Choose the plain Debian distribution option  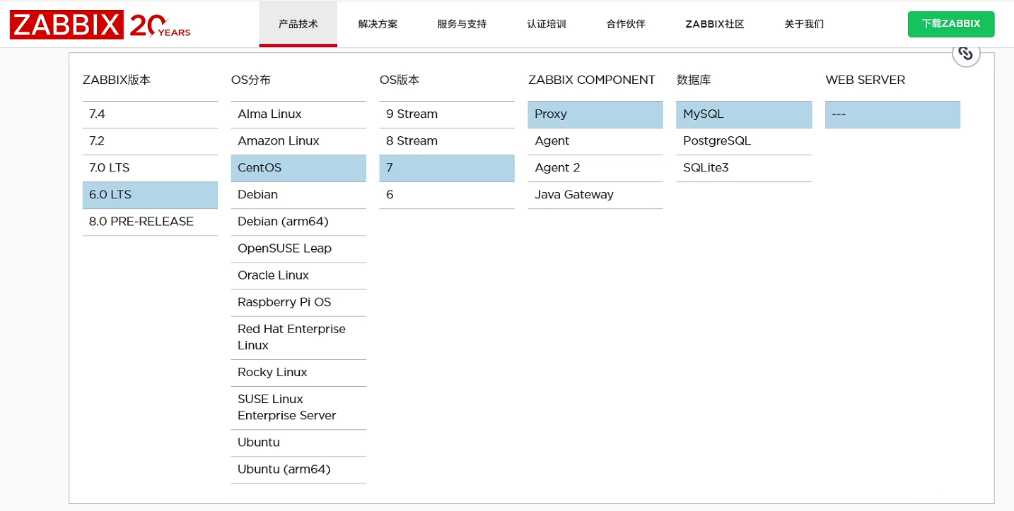298,195
